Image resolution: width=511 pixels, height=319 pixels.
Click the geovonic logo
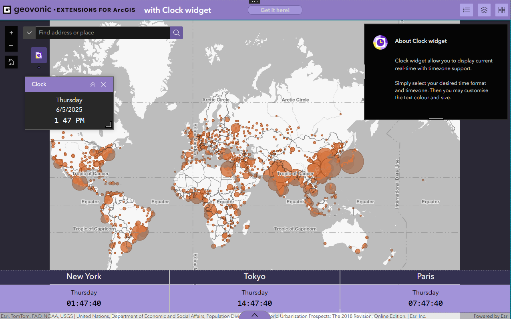pyautogui.click(x=69, y=10)
